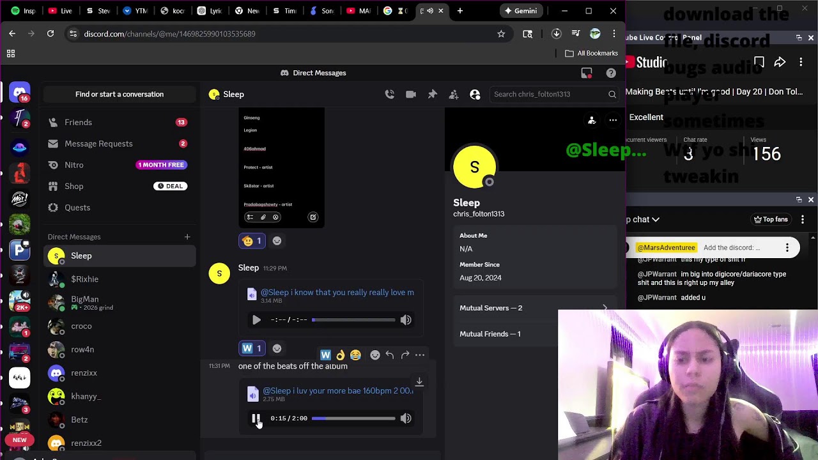Forward the message arrow icon

point(405,355)
